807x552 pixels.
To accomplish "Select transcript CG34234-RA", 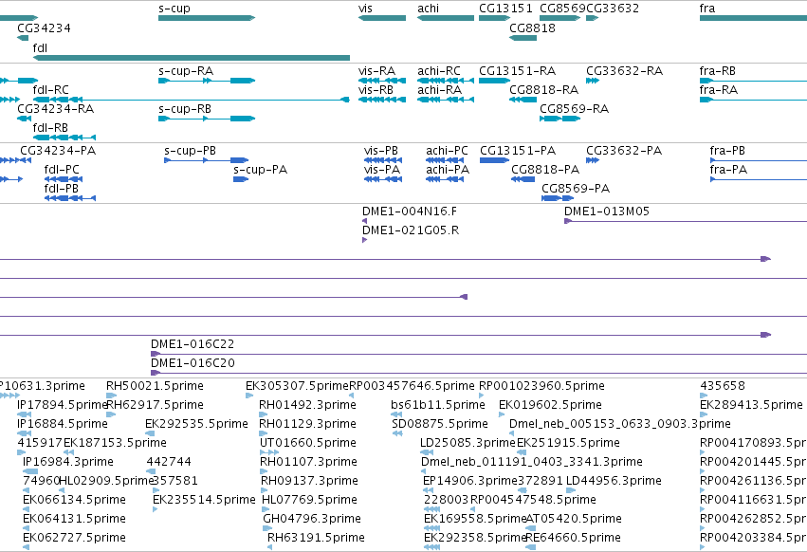I will point(25,119).
